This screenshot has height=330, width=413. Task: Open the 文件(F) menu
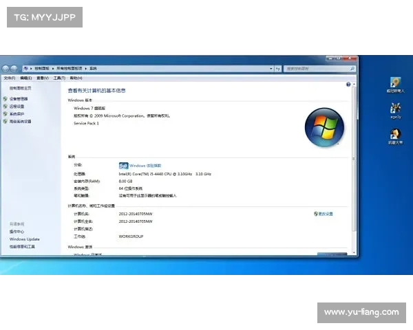[10, 78]
